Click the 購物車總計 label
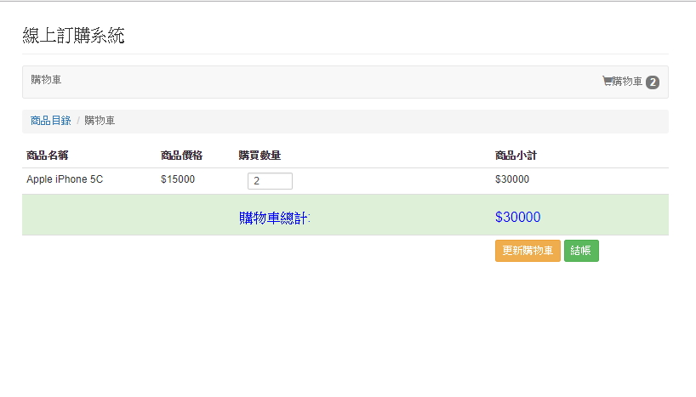The image size is (696, 397). [274, 218]
